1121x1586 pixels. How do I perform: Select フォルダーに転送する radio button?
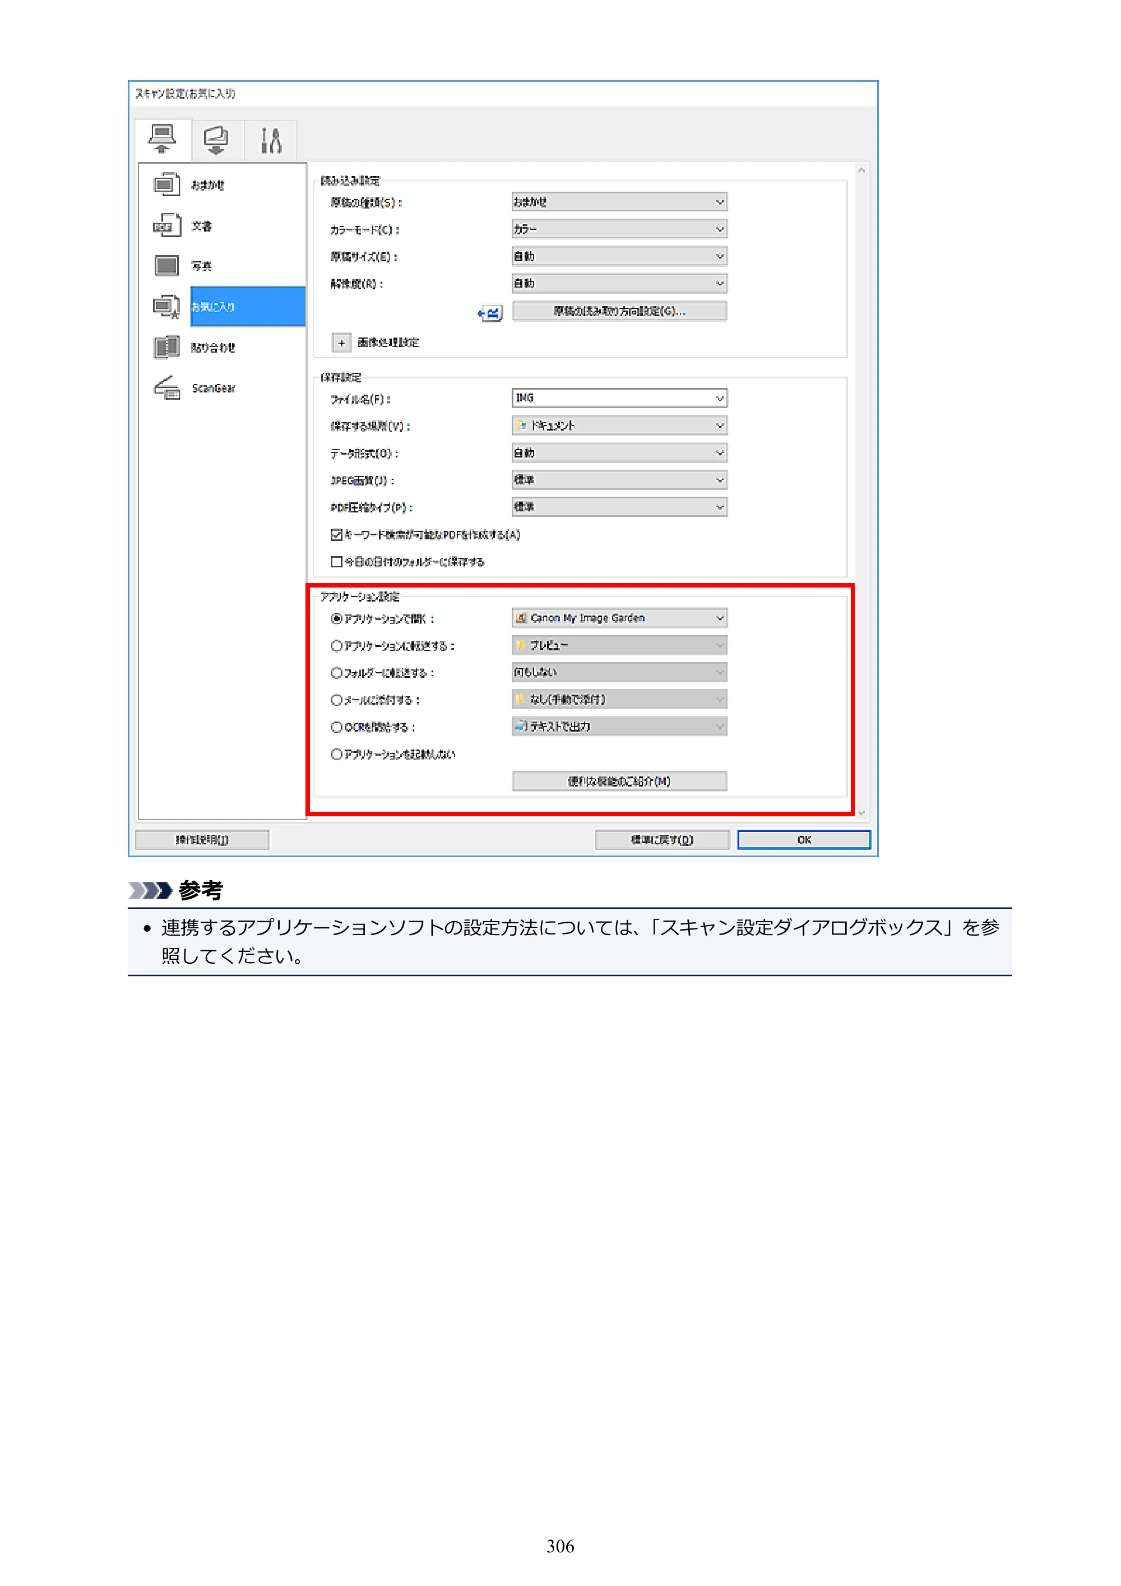(x=336, y=672)
